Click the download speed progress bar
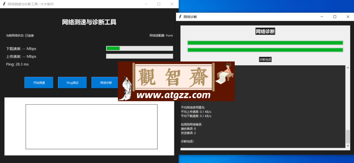Viewport: 354px width, 163px height. (140, 48)
